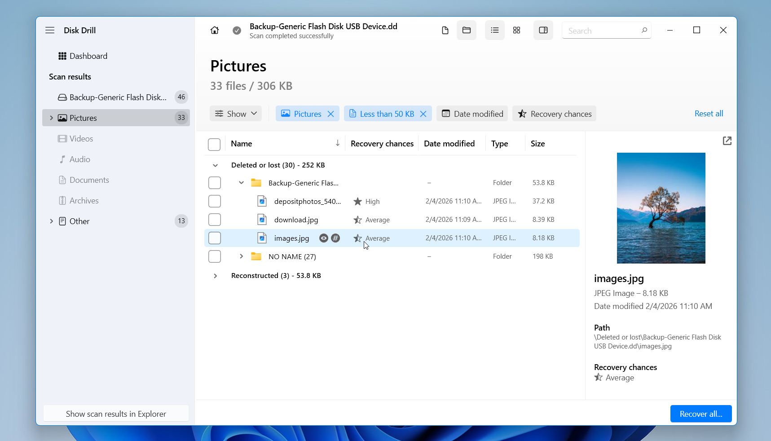Screen dimensions: 771x441
Task: Check the Backup-Generic Flas... folder checkbox
Action: [215, 183]
